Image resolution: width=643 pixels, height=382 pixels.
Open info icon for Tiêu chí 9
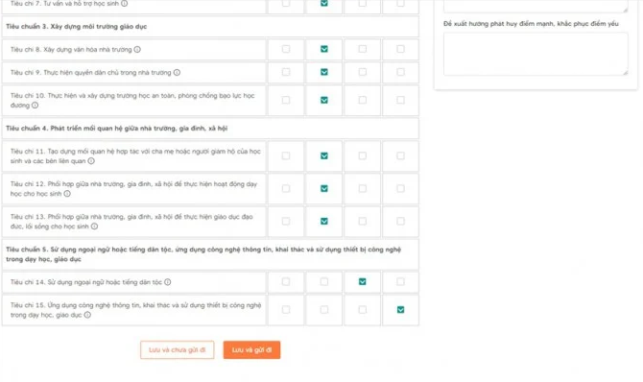click(x=177, y=72)
